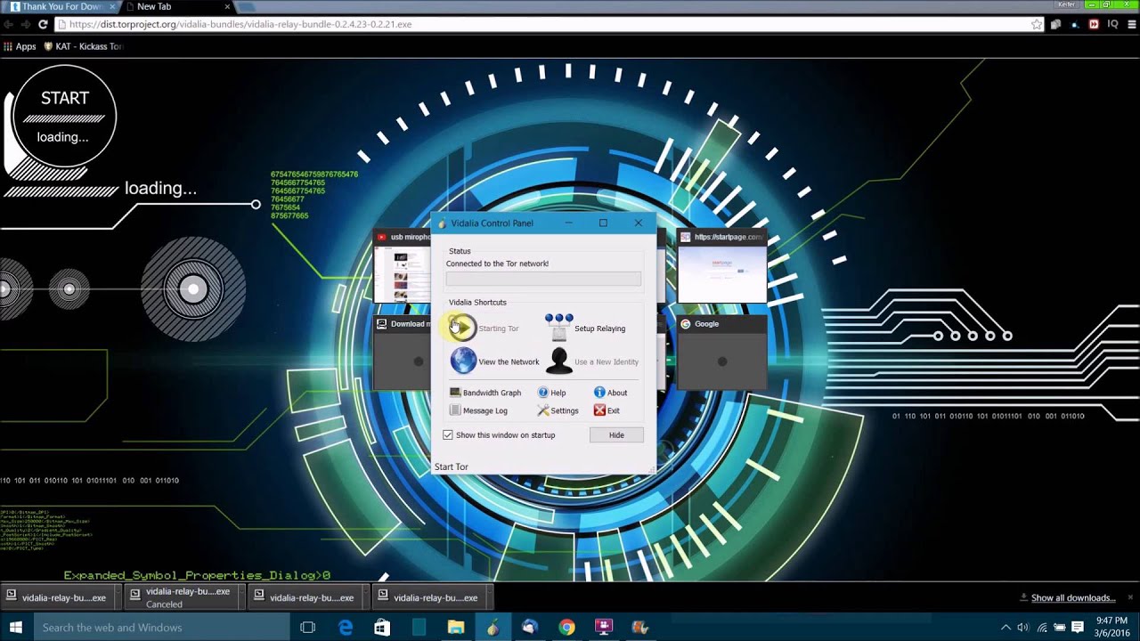Open the volume control in system tray
Screen dimensions: 1140x641
[x=1022, y=627]
